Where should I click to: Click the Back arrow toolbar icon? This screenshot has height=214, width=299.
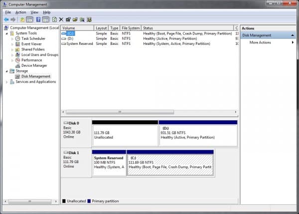pos(6,19)
